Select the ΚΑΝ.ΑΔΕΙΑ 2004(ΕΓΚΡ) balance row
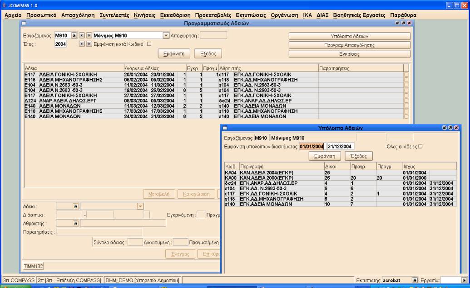Screen dimensions: 470x288 pos(340,173)
